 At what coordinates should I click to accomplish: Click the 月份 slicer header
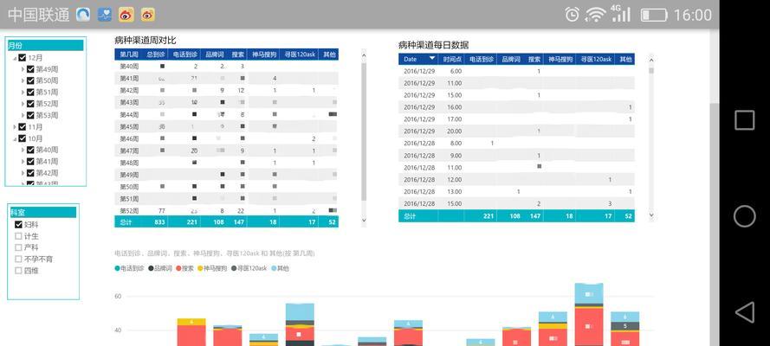[x=46, y=46]
